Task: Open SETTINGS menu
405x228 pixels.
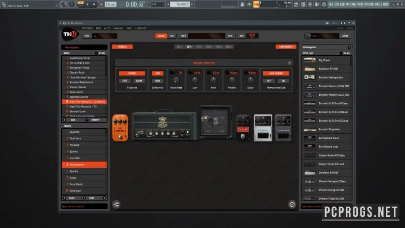Action: (x=87, y=28)
